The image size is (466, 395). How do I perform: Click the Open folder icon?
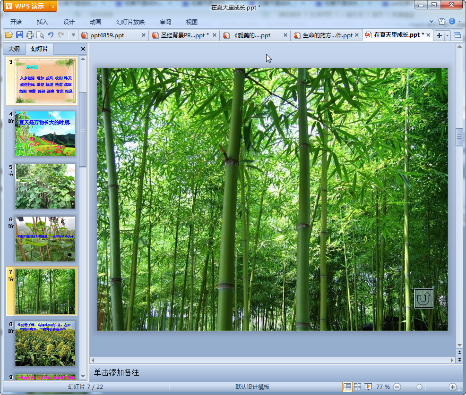pos(9,35)
